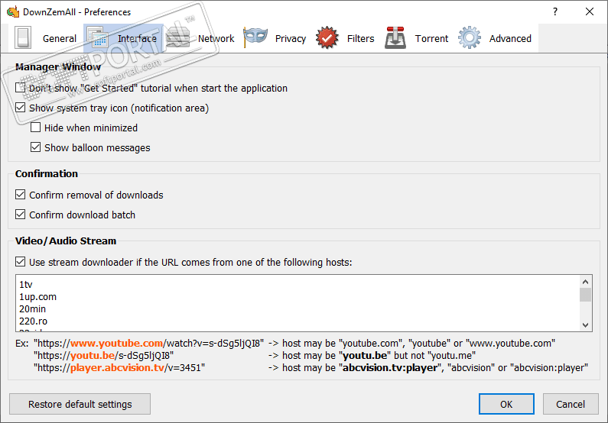Go to the Privacy tab
The width and height of the screenshot is (608, 423).
pos(275,38)
